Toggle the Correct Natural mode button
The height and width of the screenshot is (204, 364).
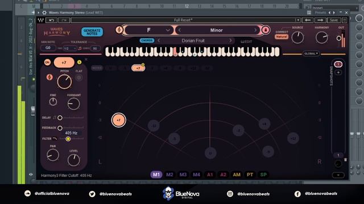point(282,37)
